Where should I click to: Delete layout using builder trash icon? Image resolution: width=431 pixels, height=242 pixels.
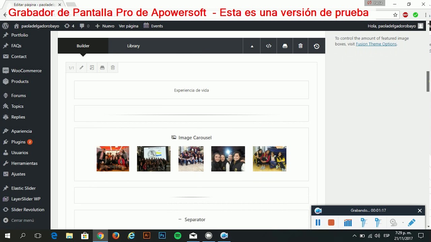[301, 46]
